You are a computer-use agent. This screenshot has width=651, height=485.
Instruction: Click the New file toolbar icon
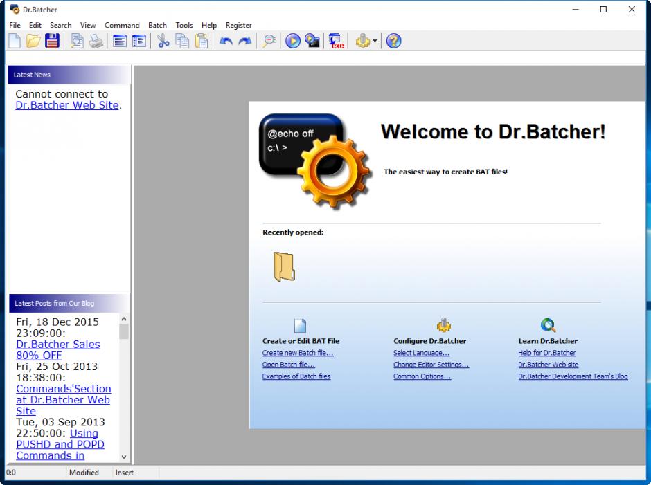point(15,41)
